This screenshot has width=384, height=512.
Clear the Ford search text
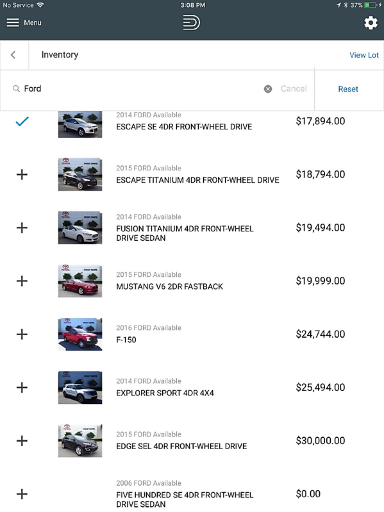pos(268,89)
